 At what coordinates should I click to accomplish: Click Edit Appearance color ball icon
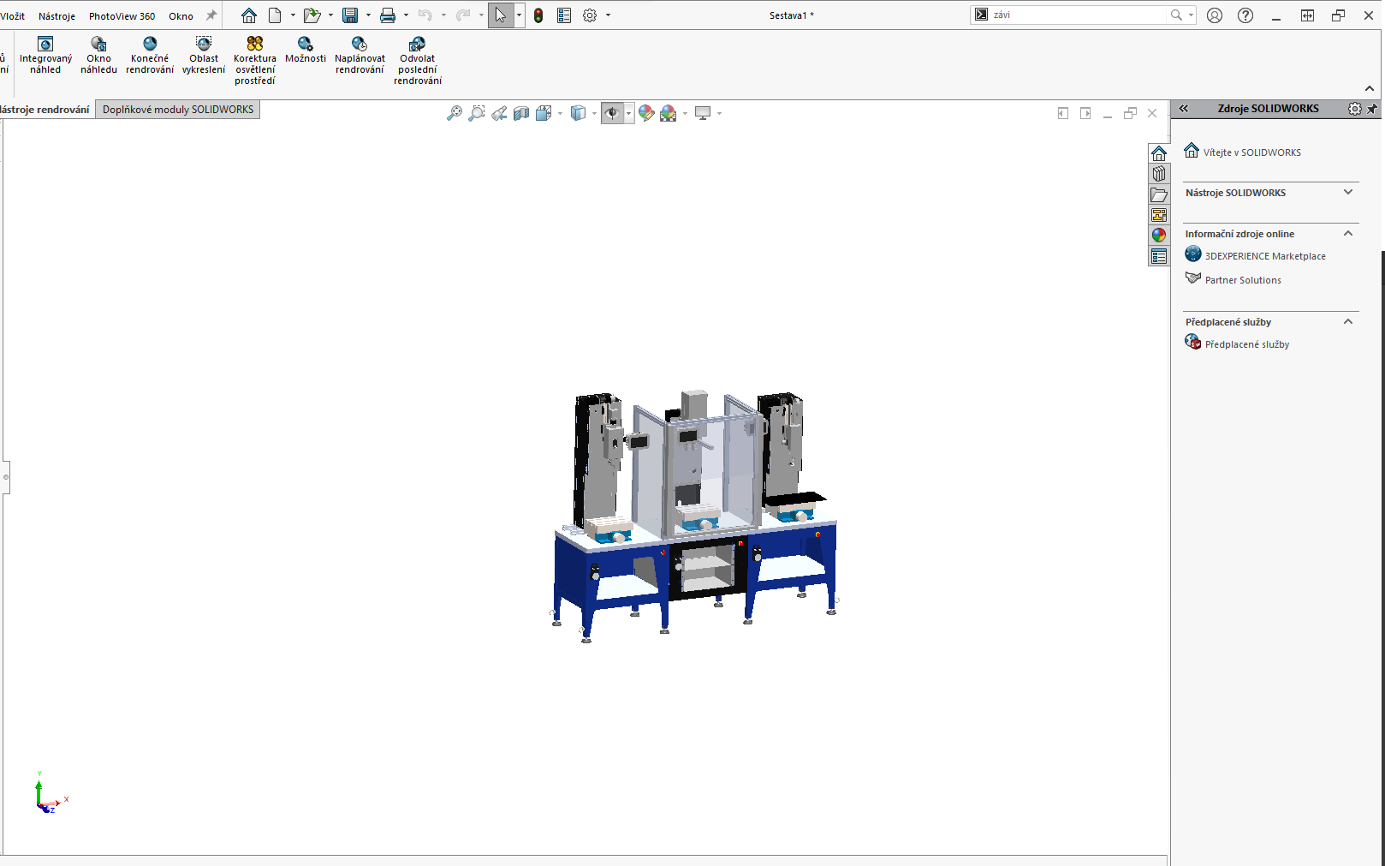point(646,113)
